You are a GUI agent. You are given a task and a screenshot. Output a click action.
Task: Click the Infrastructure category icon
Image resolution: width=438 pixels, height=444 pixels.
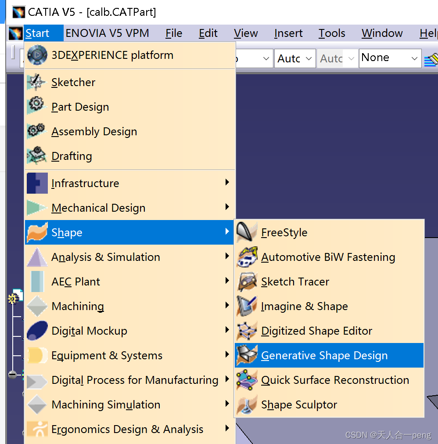tap(37, 183)
